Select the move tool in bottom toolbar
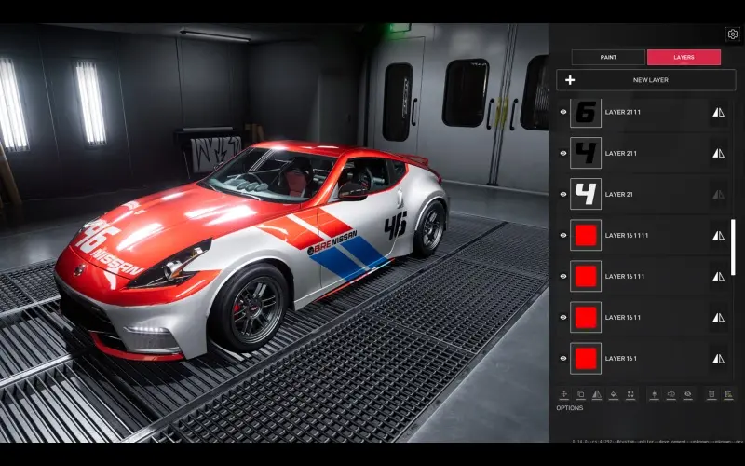 (x=564, y=395)
